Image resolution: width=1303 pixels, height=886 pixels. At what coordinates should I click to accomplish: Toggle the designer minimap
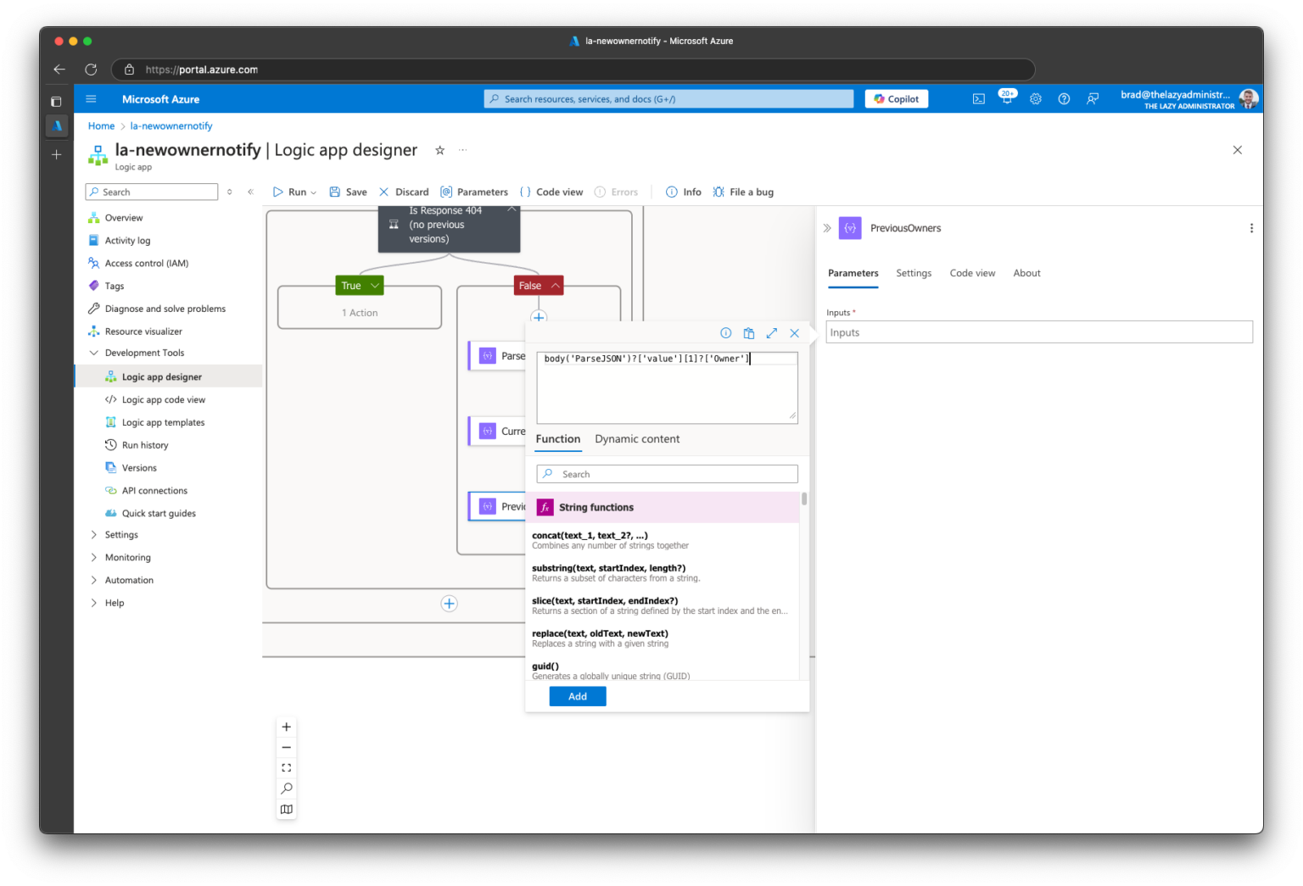287,810
